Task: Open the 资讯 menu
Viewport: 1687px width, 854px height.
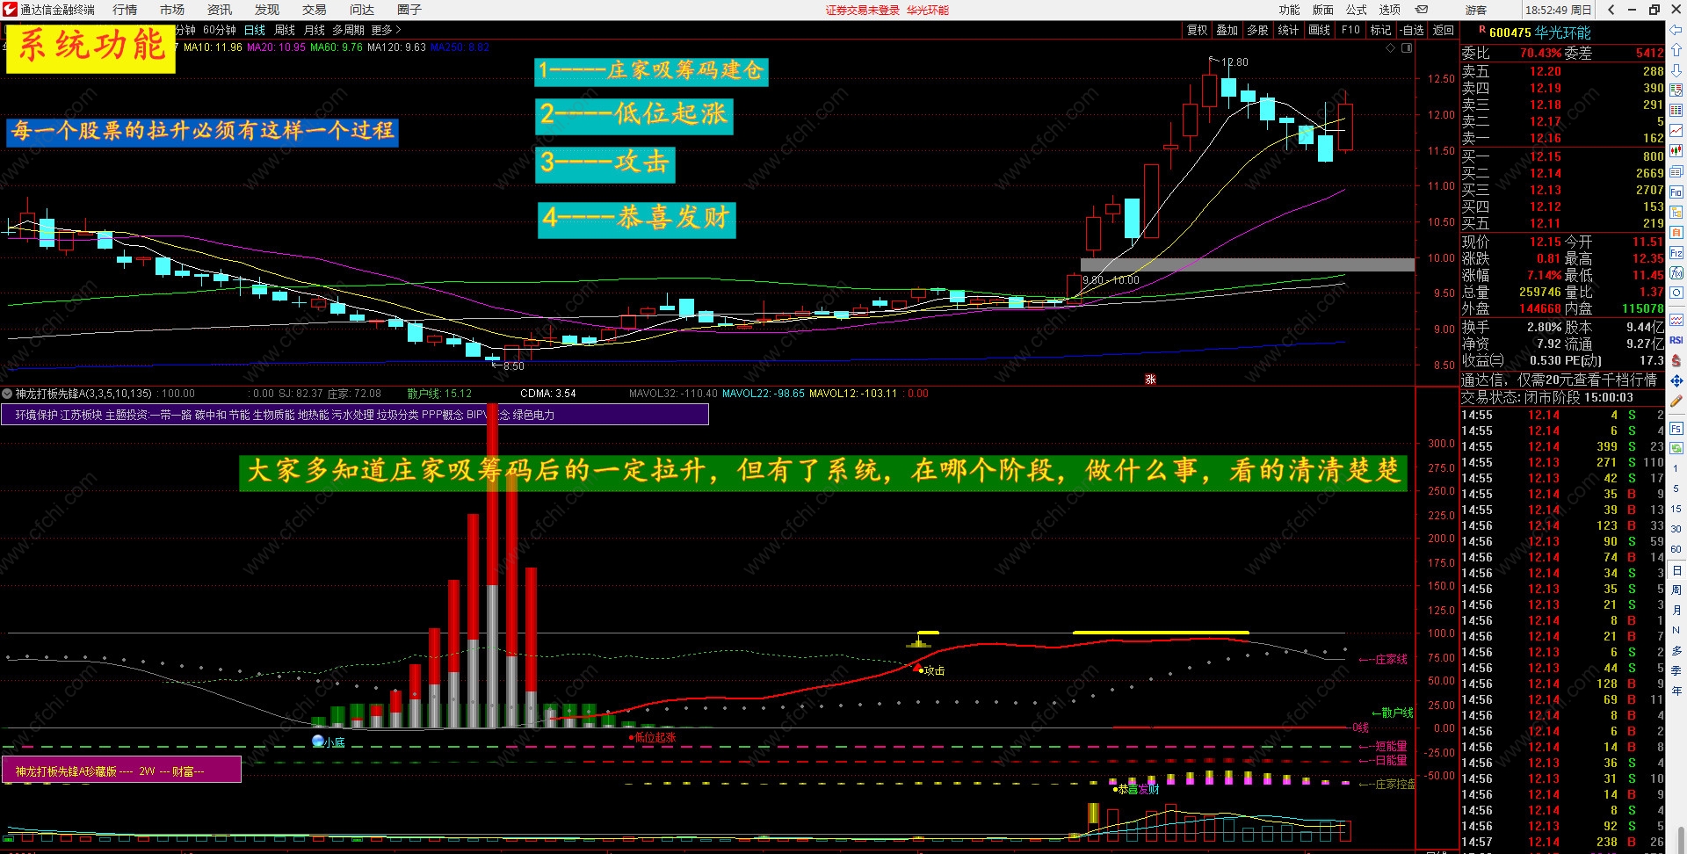Action: tap(220, 10)
